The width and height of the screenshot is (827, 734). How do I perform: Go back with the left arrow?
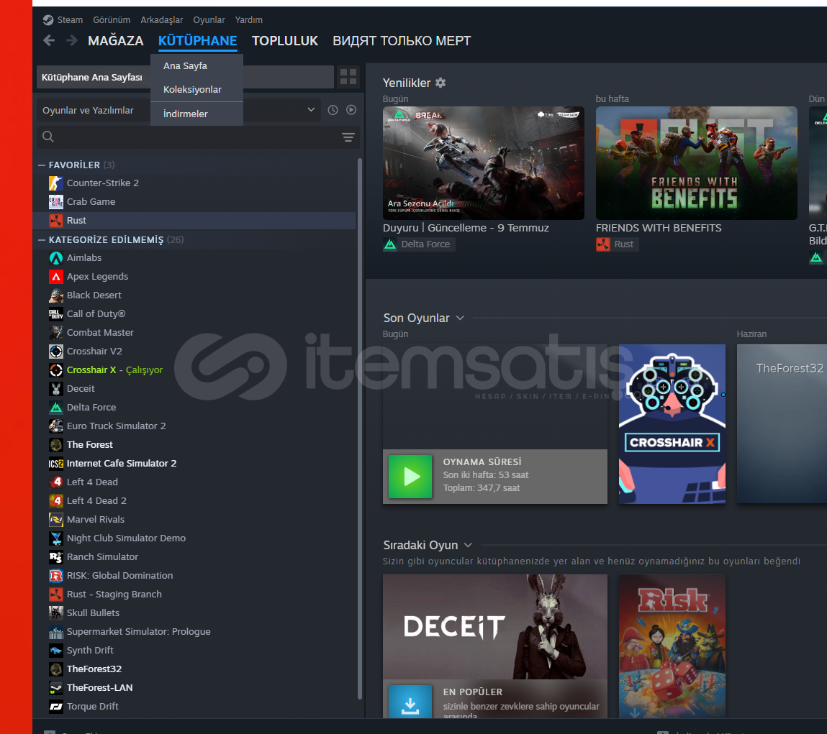pyautogui.click(x=49, y=40)
